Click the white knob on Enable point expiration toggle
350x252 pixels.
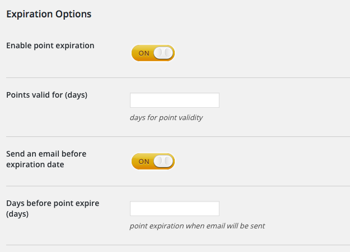coord(164,53)
